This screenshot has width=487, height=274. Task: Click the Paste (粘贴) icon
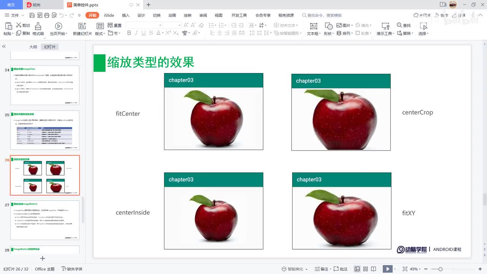[8, 26]
